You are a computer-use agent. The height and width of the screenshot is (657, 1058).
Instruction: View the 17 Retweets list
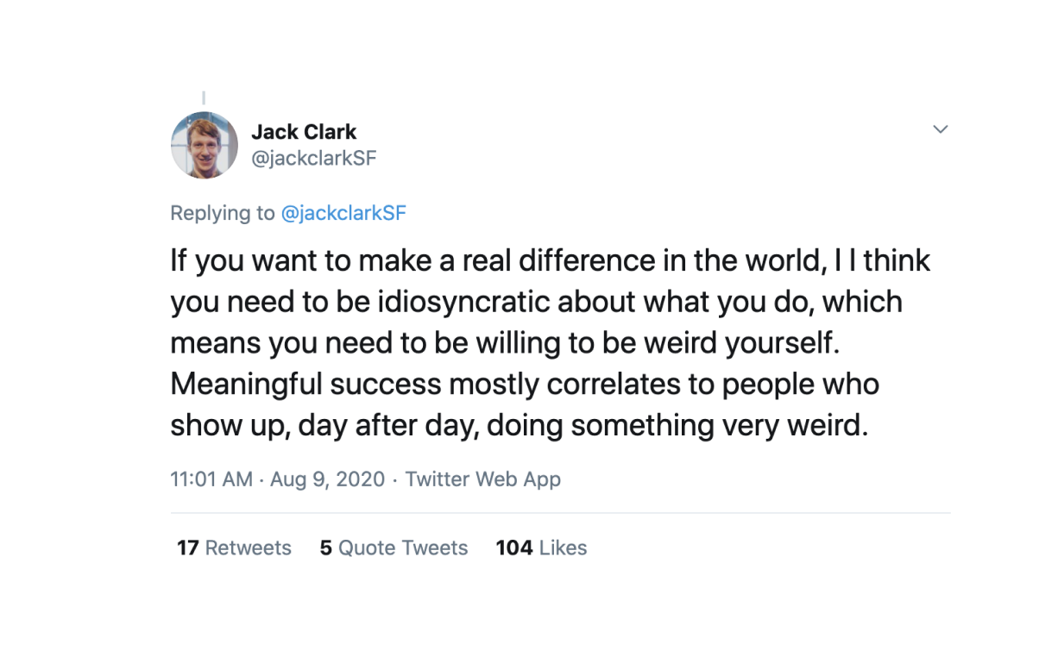click(x=234, y=547)
